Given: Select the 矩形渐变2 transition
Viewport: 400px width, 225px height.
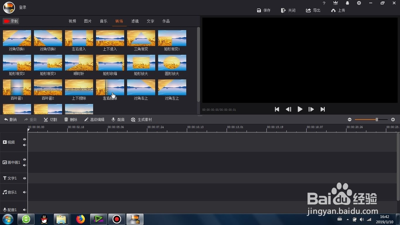Looking at the screenshot, I should [x=17, y=63].
